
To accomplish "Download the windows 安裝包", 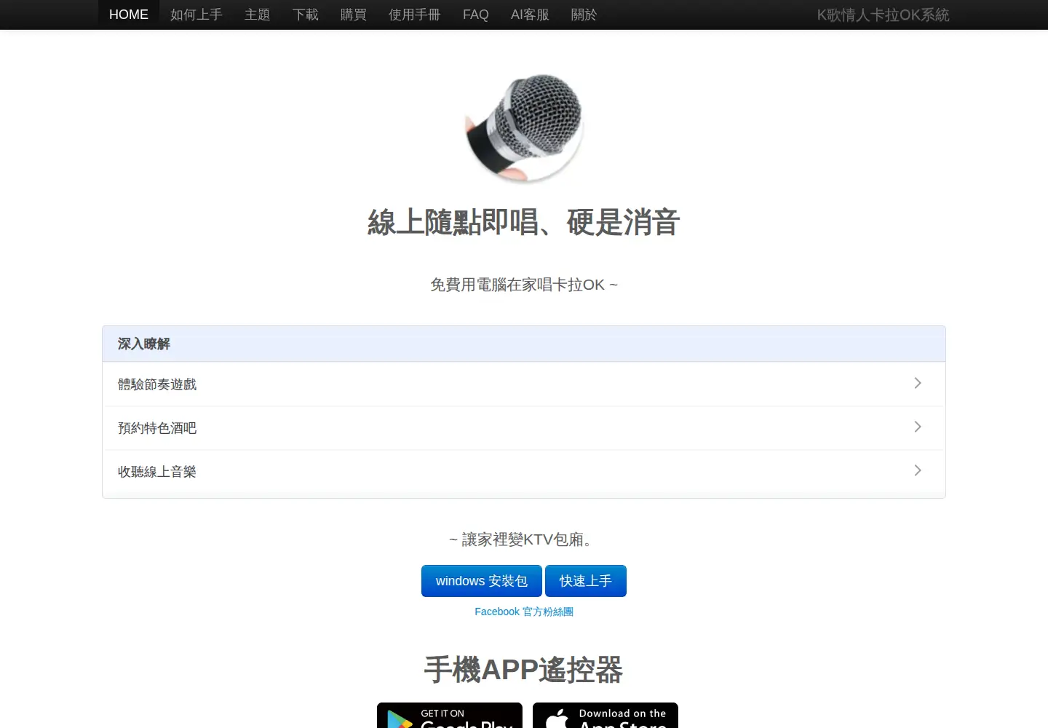I will (482, 581).
